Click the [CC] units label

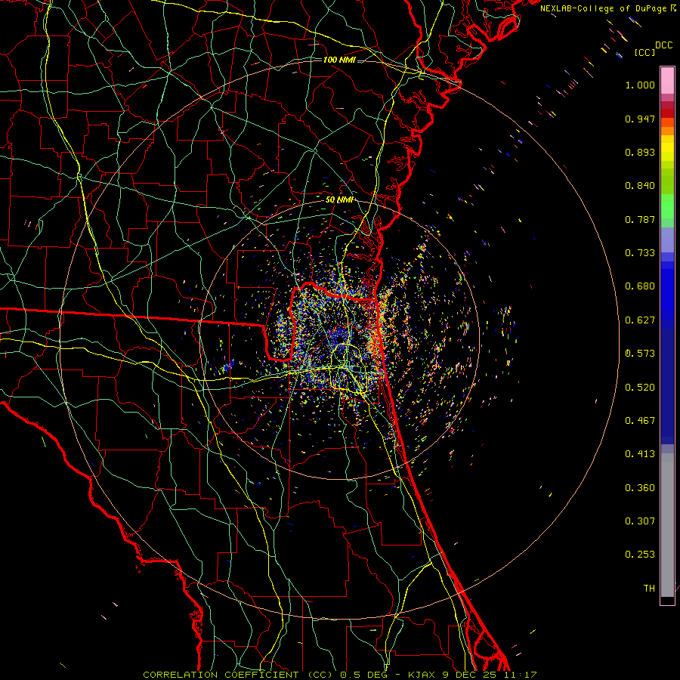pos(645,52)
